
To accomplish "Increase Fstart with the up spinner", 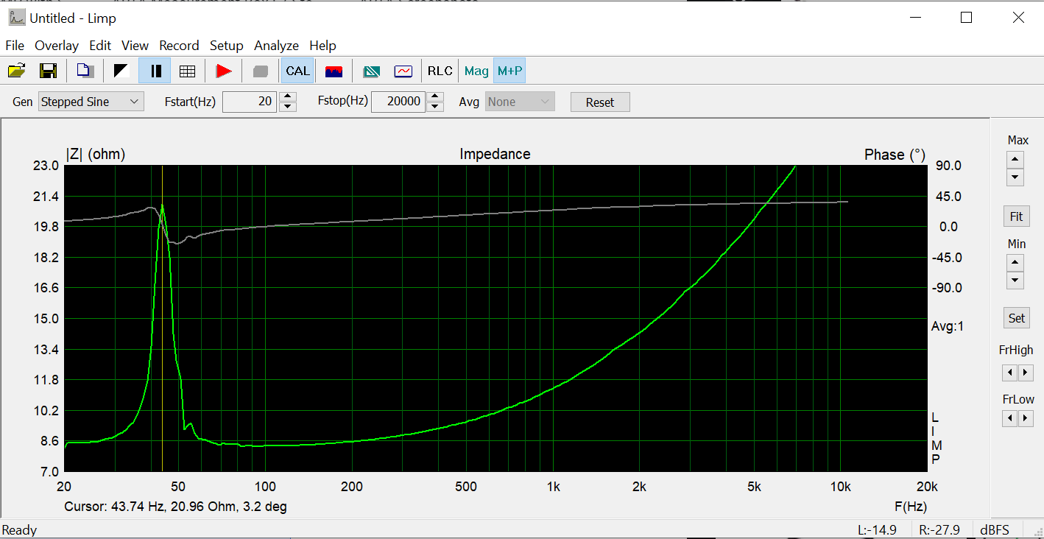I will (x=289, y=97).
